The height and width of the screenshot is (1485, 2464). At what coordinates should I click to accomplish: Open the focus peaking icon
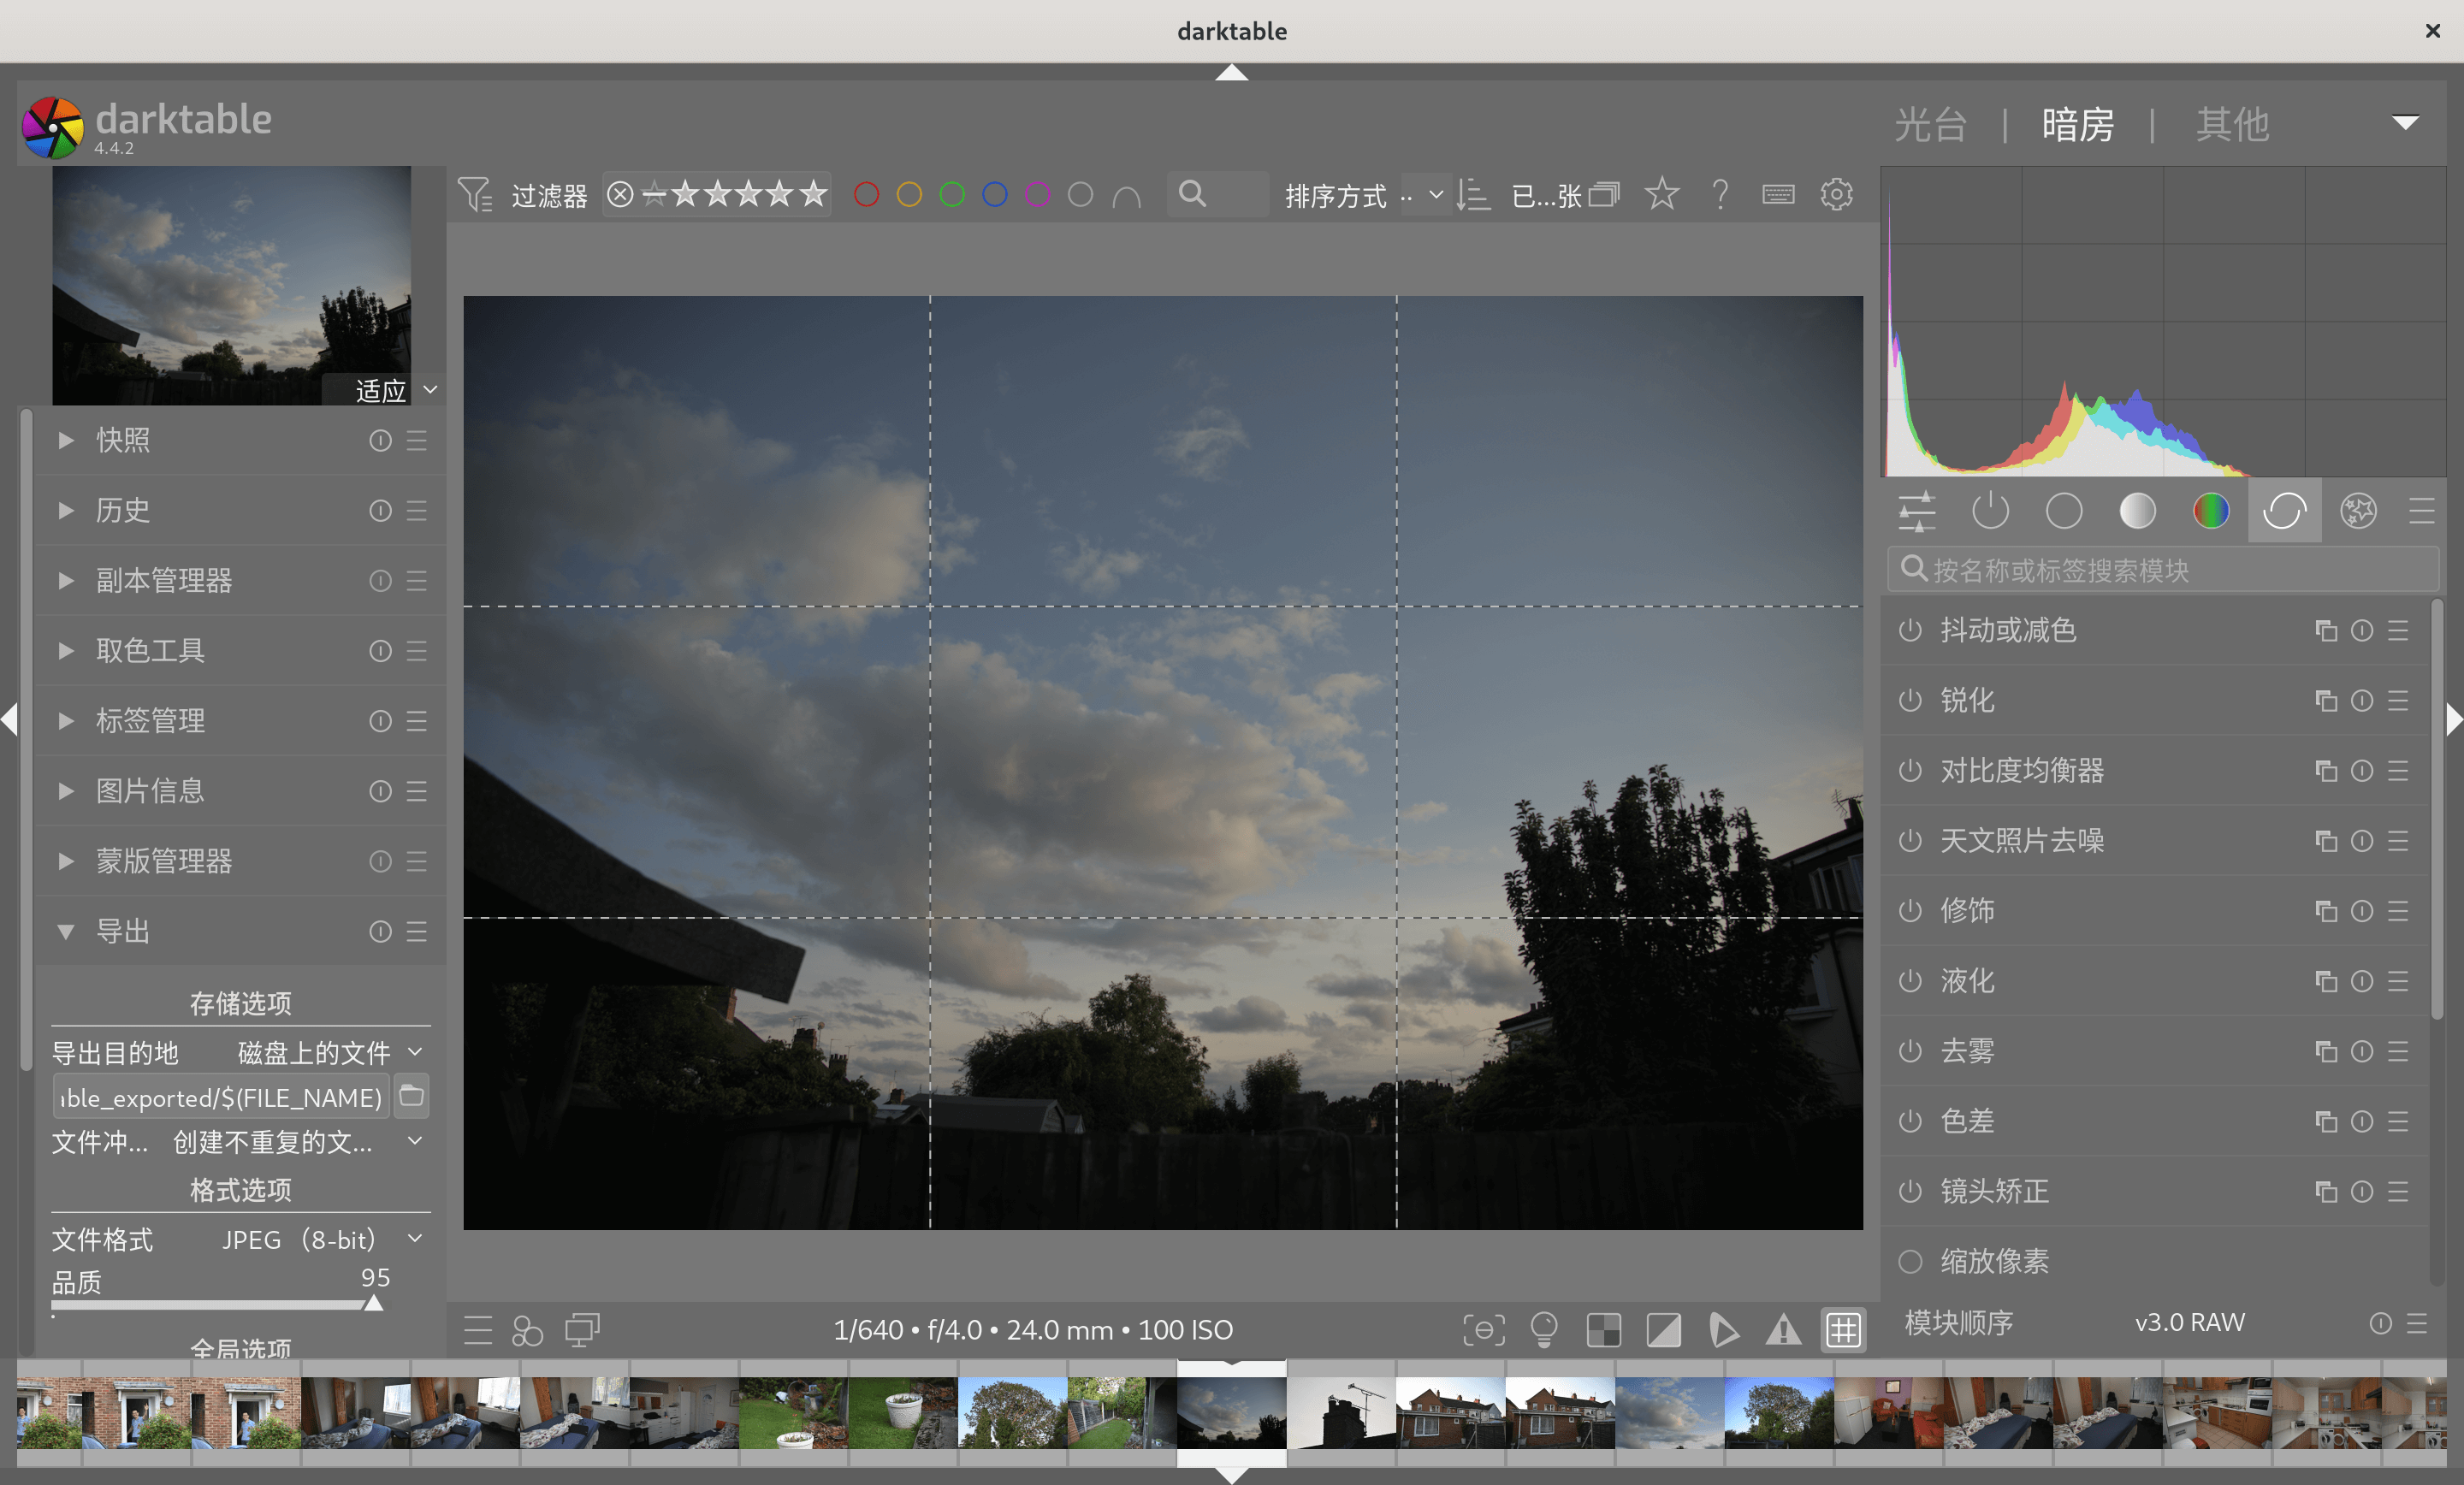[1483, 1329]
